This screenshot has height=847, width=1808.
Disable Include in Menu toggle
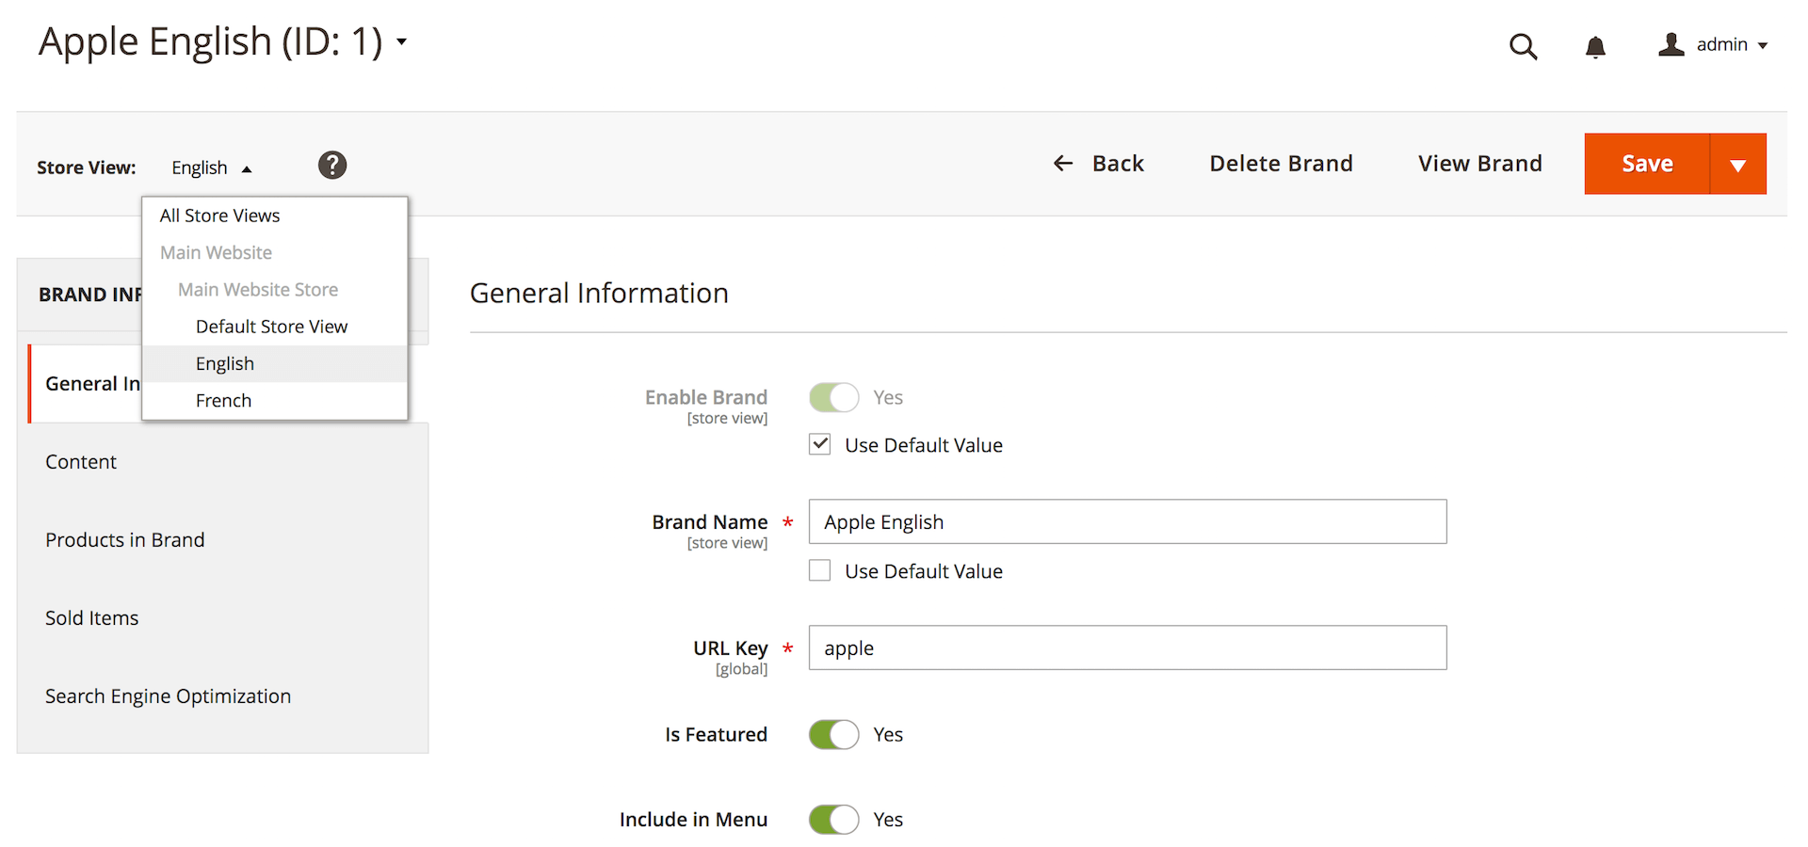(833, 819)
